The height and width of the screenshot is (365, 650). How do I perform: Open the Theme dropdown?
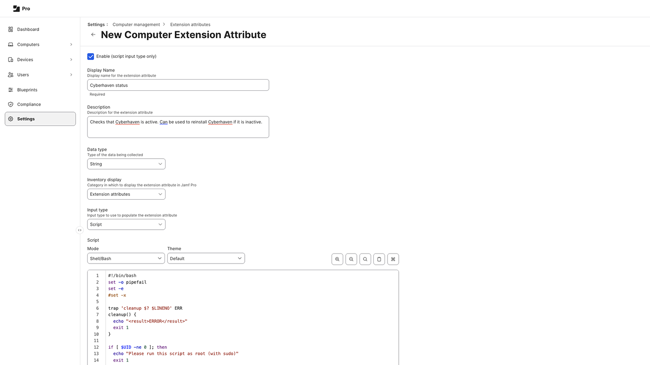point(206,259)
